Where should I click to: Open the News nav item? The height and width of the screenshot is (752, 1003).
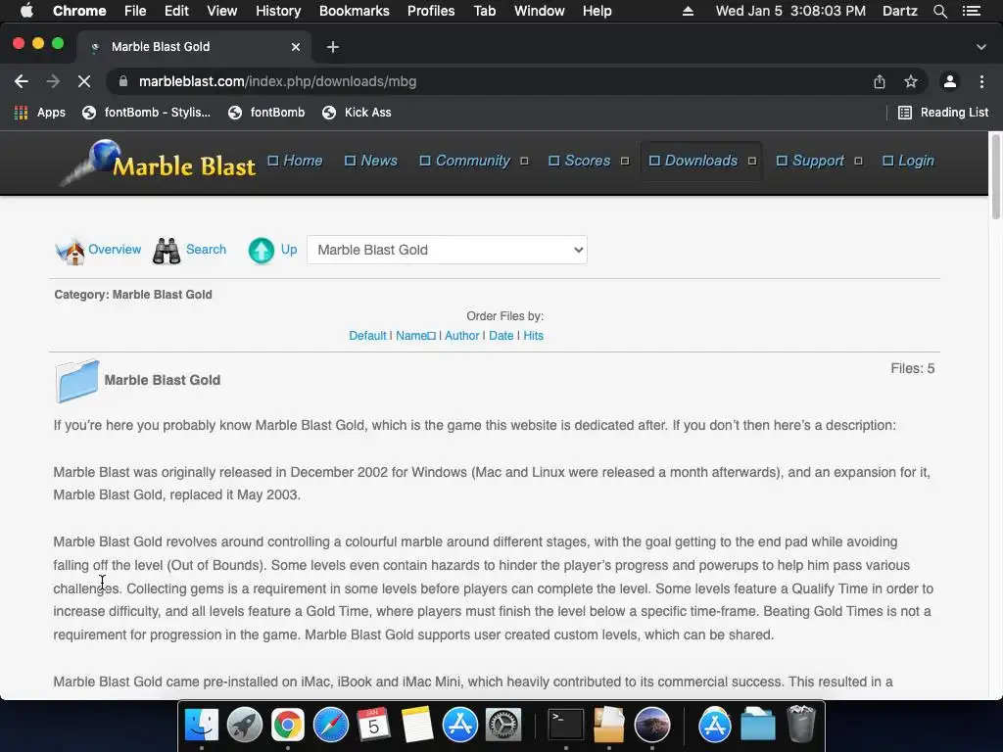pos(371,161)
